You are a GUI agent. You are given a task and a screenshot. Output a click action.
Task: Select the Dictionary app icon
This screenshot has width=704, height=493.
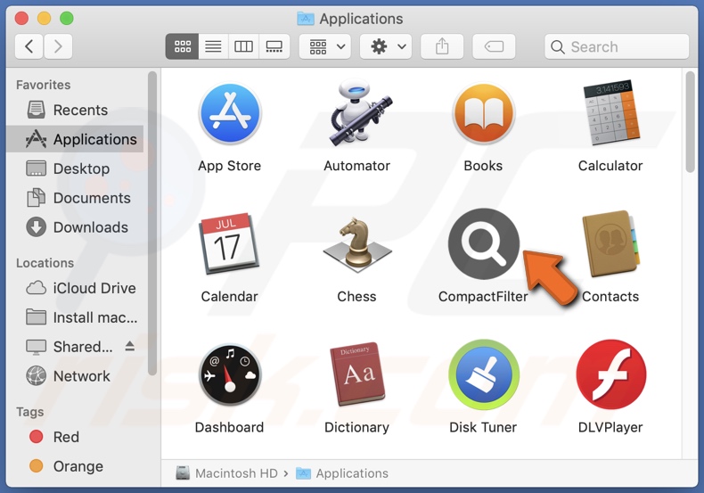(357, 374)
